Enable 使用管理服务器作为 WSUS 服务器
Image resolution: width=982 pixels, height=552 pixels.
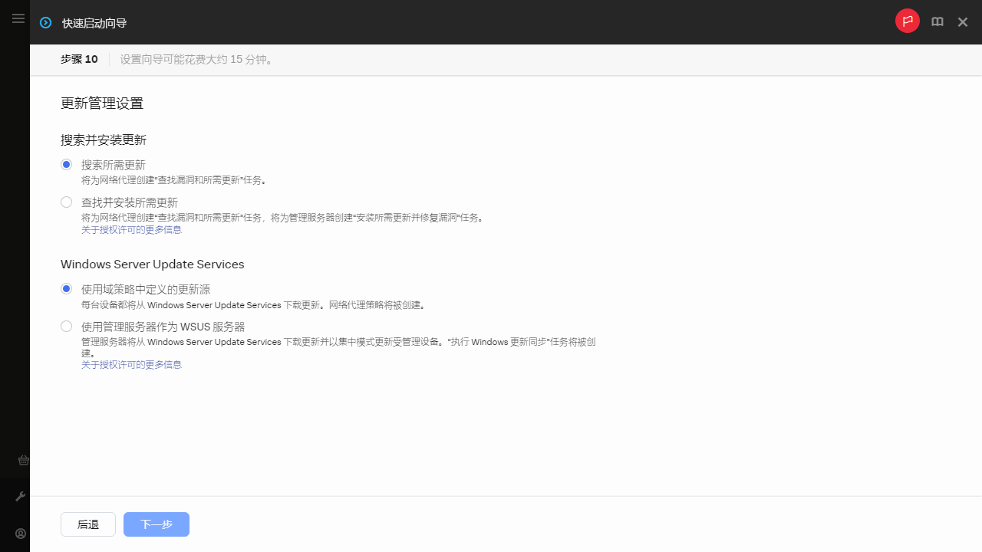(x=66, y=326)
